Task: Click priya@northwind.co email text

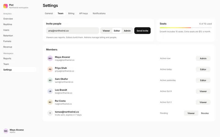Action: (x=64, y=71)
